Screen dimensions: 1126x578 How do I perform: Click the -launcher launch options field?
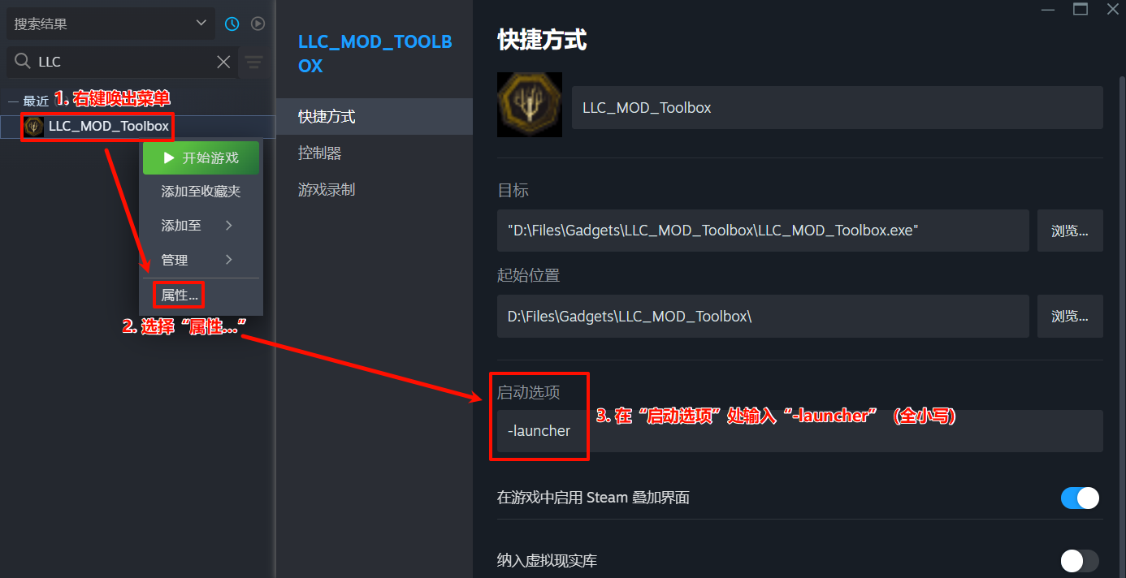tap(800, 431)
